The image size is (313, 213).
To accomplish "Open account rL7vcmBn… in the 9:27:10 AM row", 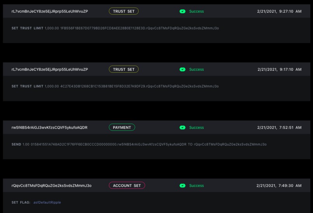I will [50, 11].
